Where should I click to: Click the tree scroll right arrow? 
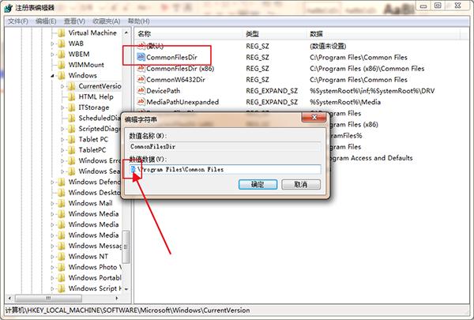117,298
